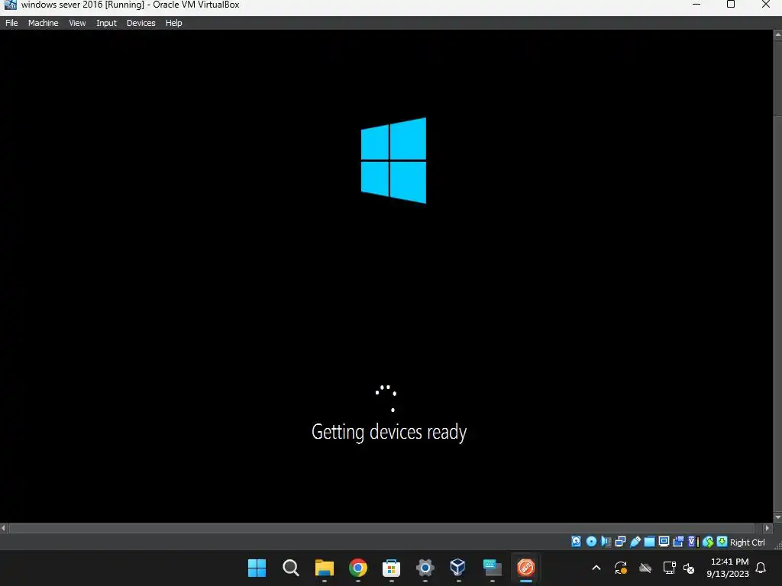Image resolution: width=782 pixels, height=586 pixels.
Task: Click the USB devices status icon
Action: (635, 542)
